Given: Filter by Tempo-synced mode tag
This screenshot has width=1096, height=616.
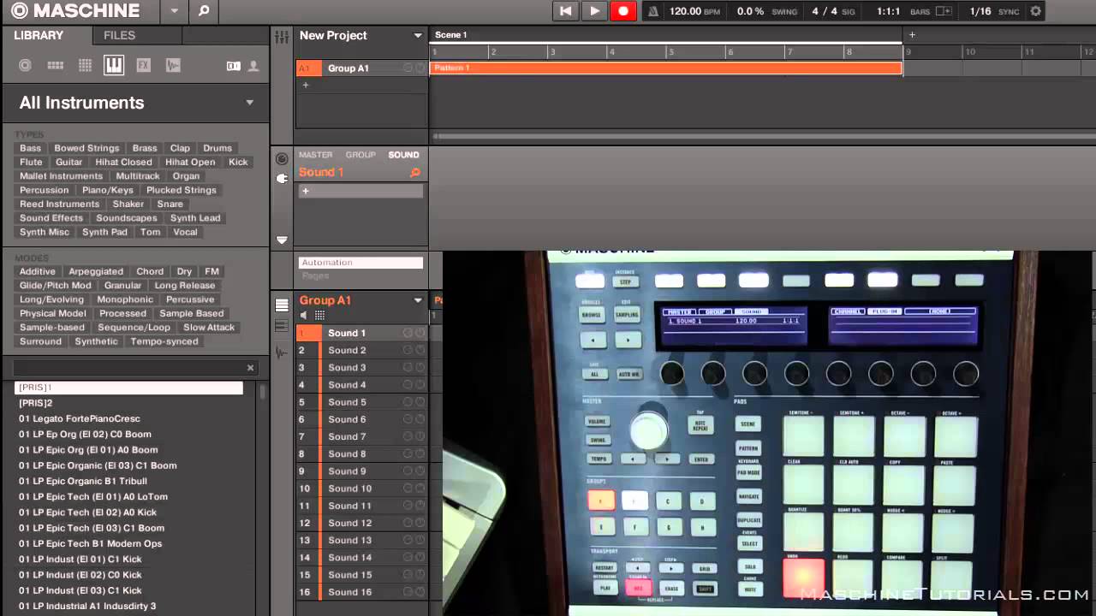Looking at the screenshot, I should [164, 341].
